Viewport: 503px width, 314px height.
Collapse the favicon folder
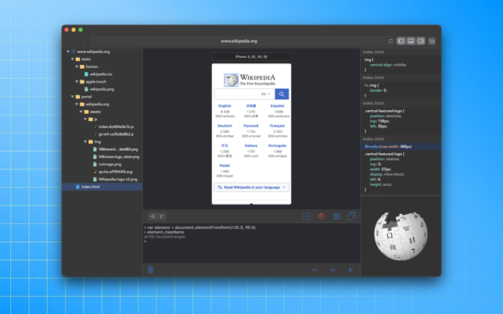[x=77, y=66]
